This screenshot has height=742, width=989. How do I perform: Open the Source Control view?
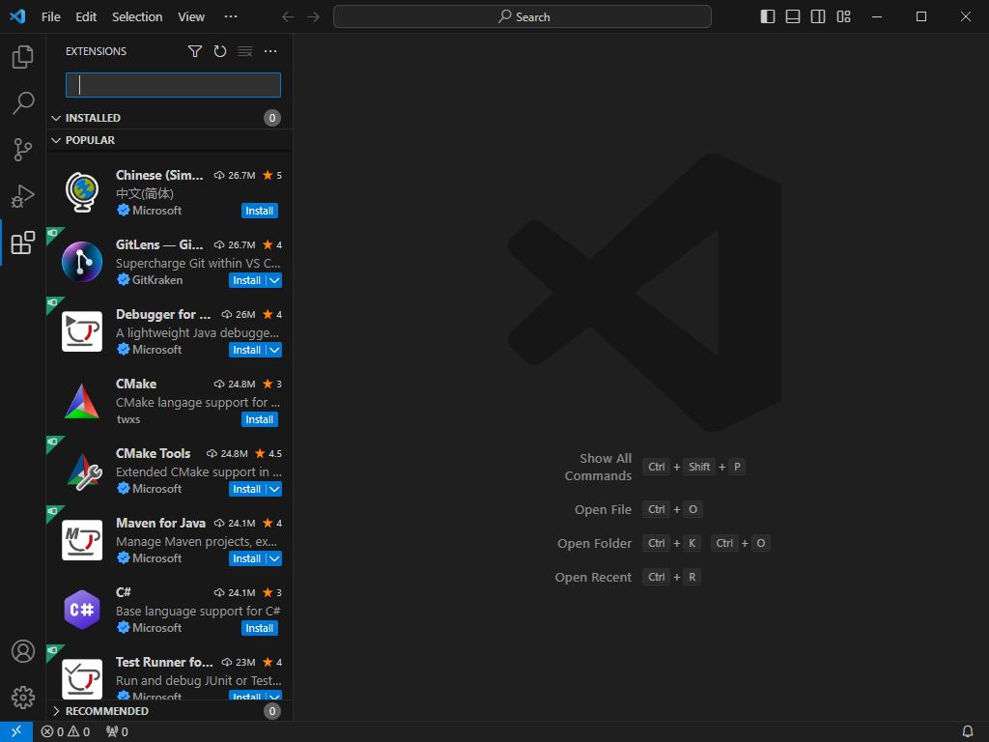(x=23, y=150)
